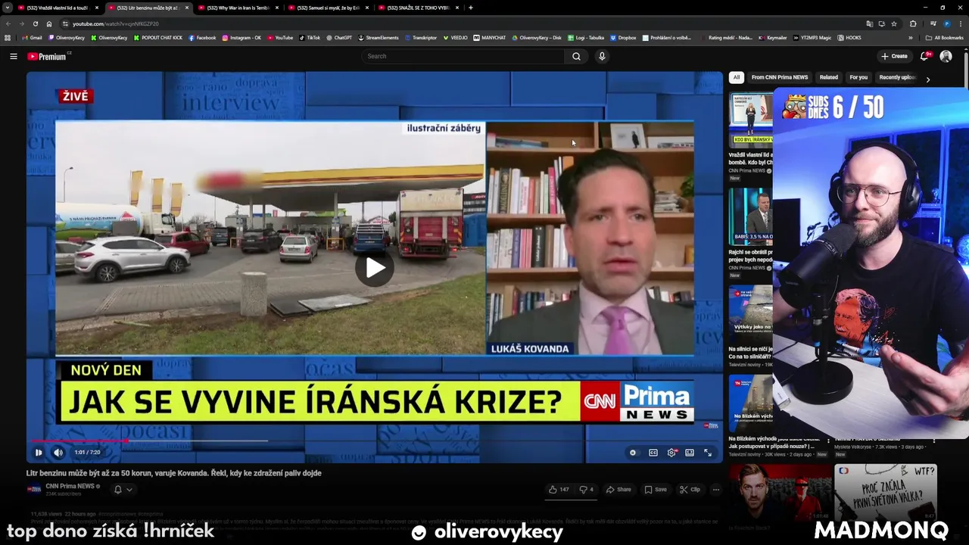Open the tab search dropdown arrow
The height and width of the screenshot is (545, 969).
pos(6,8)
